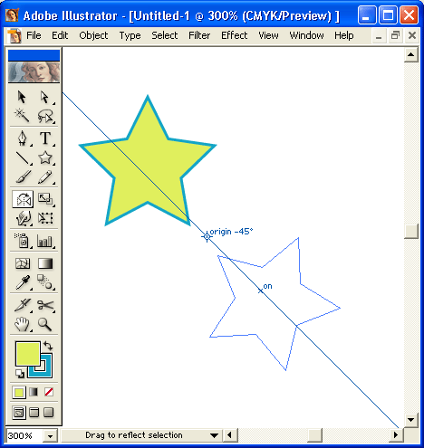Image resolution: width=424 pixels, height=448 pixels.
Task: Switch to Standard Screen Mode
Action: (19, 413)
